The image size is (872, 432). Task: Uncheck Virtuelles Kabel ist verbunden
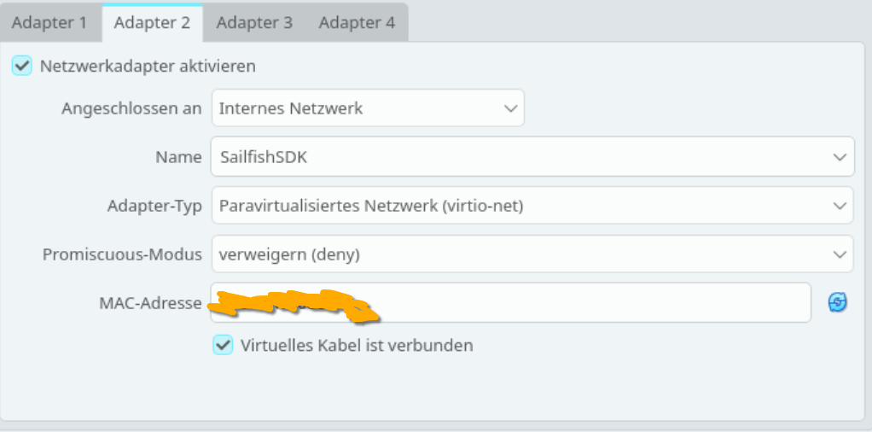223,345
